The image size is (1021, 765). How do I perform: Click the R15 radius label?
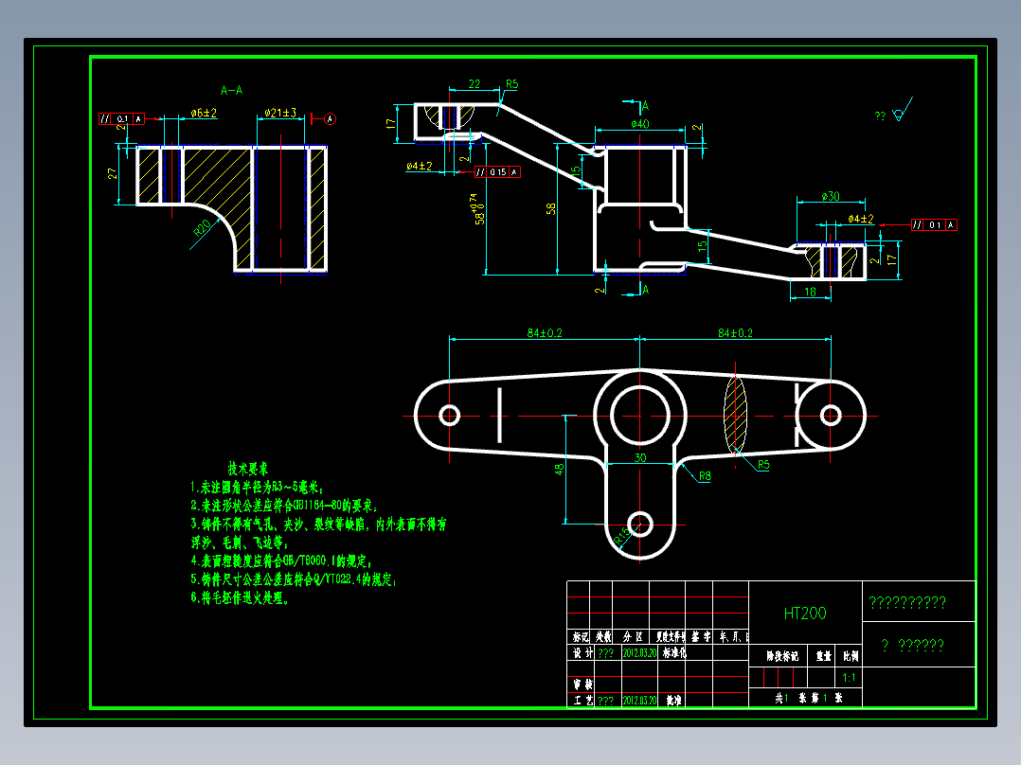point(622,535)
